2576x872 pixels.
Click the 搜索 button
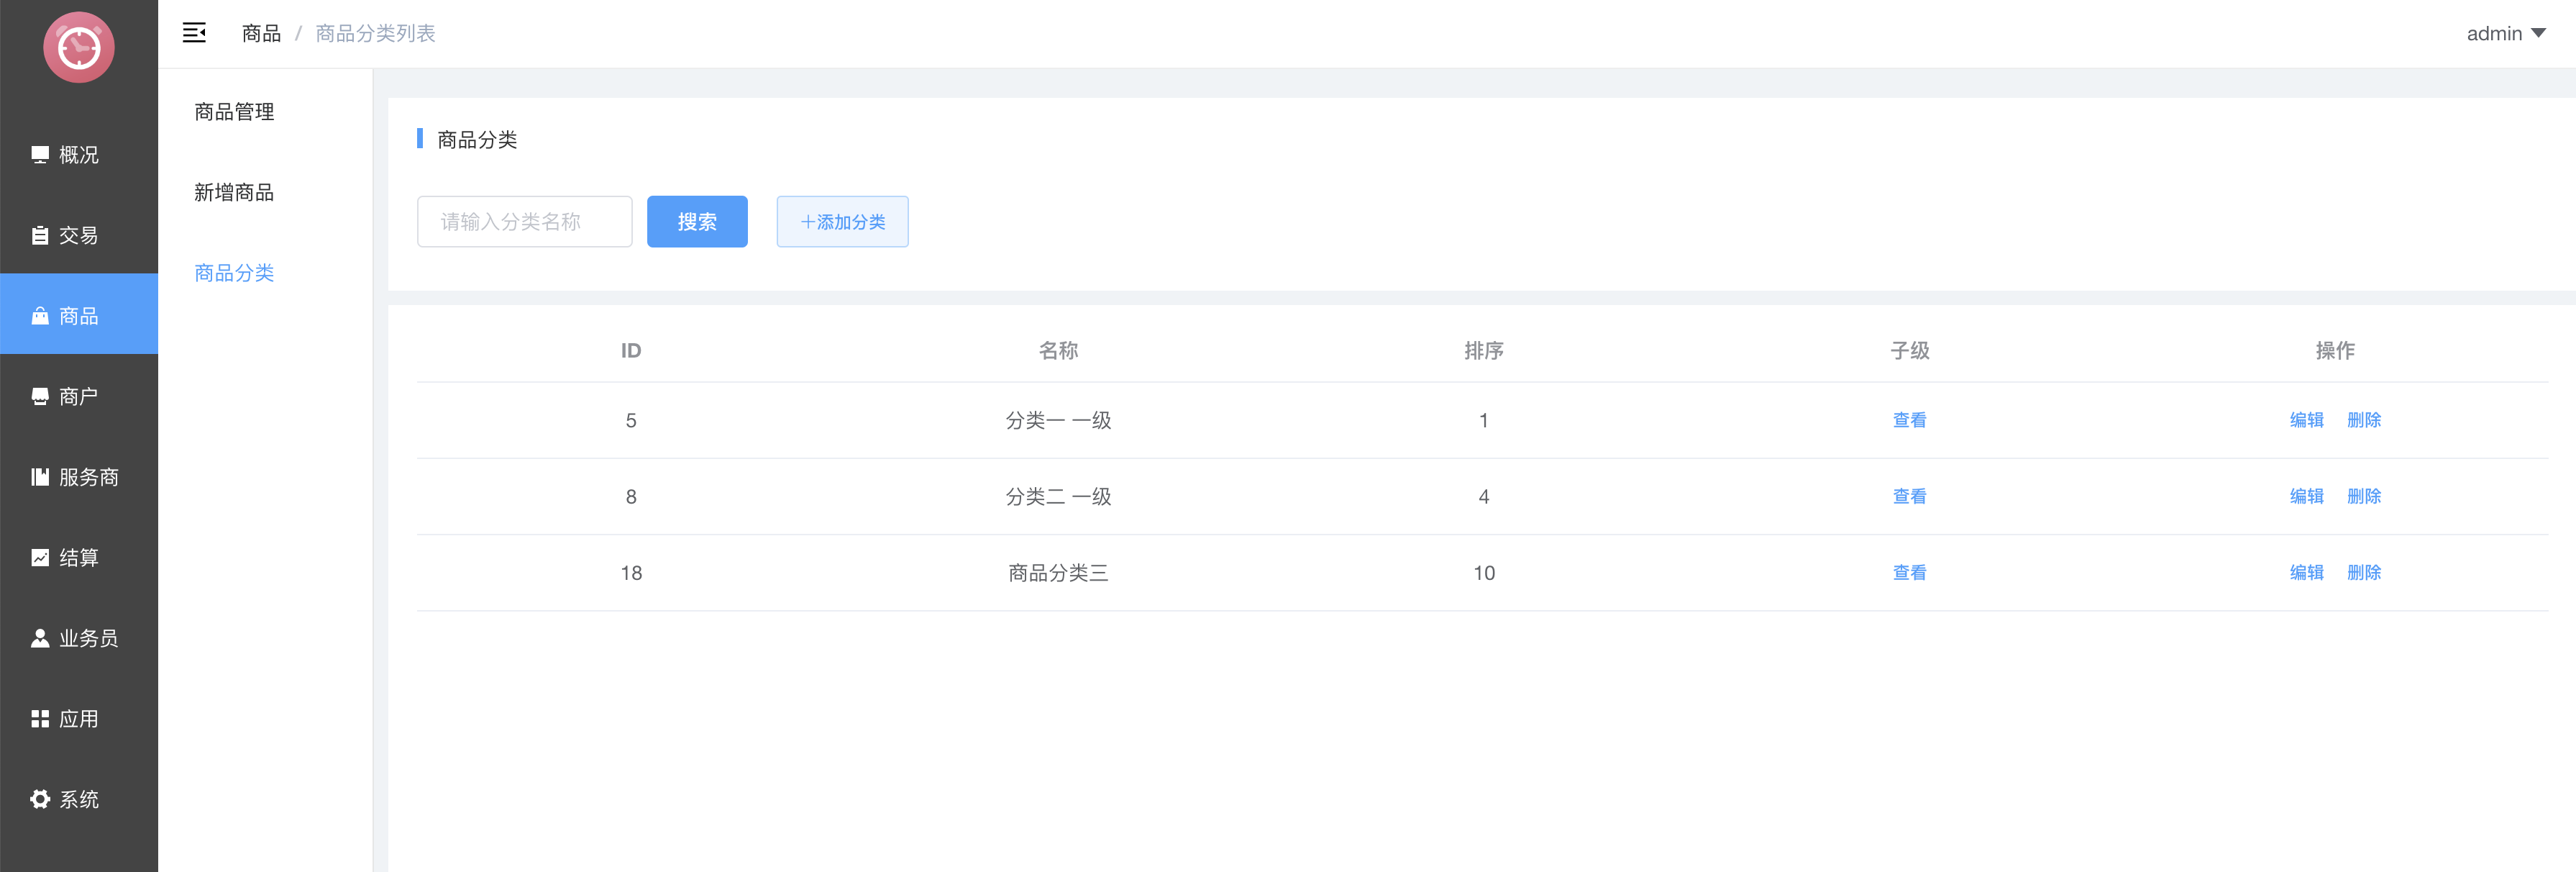tap(697, 221)
